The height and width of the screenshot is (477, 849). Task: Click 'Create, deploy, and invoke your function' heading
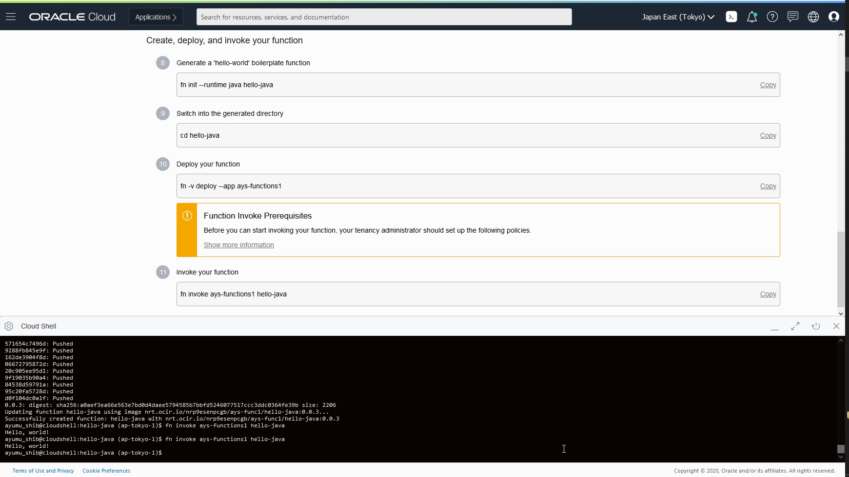tap(224, 40)
